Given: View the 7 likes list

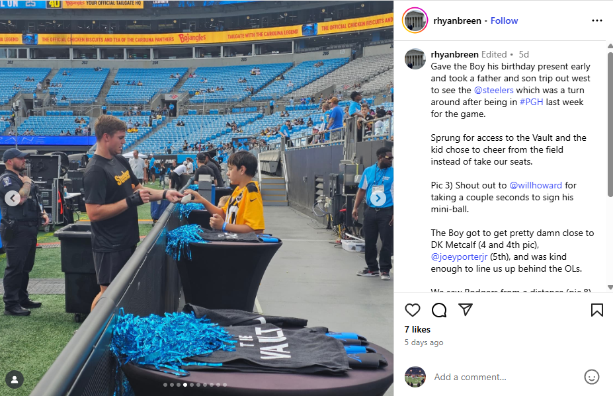Looking at the screenshot, I should (417, 329).
